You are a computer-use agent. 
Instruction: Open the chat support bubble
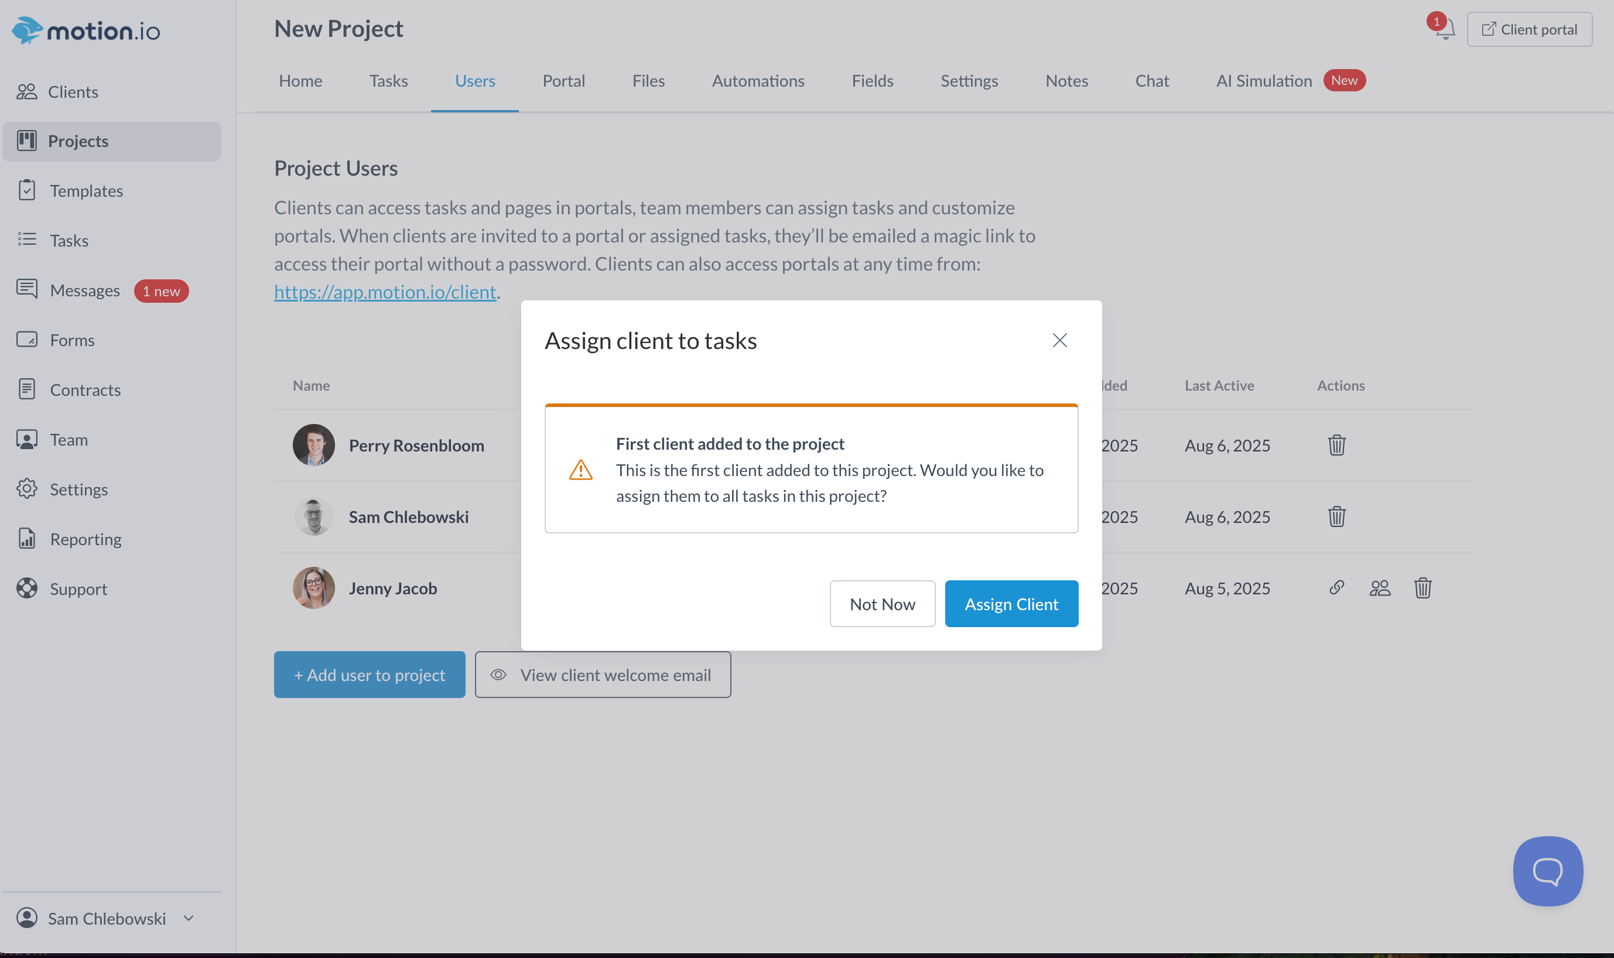coord(1547,871)
